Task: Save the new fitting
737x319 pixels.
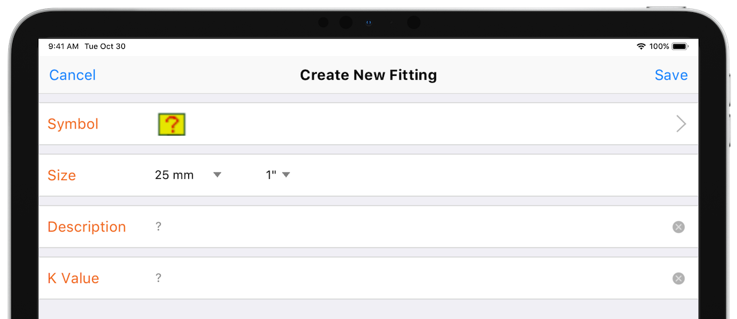Action: 671,75
